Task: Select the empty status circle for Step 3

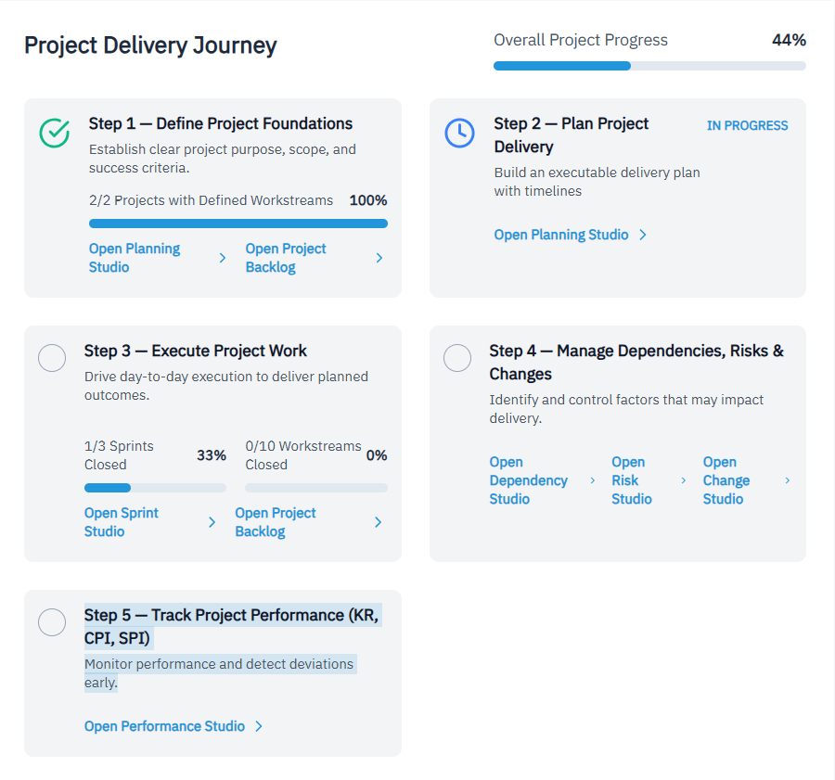Action: (x=52, y=358)
